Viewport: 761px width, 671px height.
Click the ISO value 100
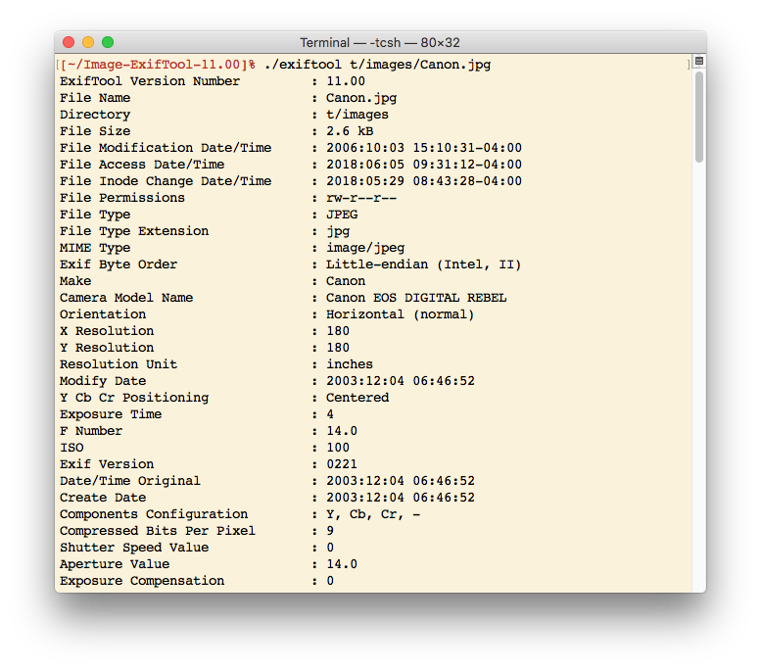coord(338,448)
